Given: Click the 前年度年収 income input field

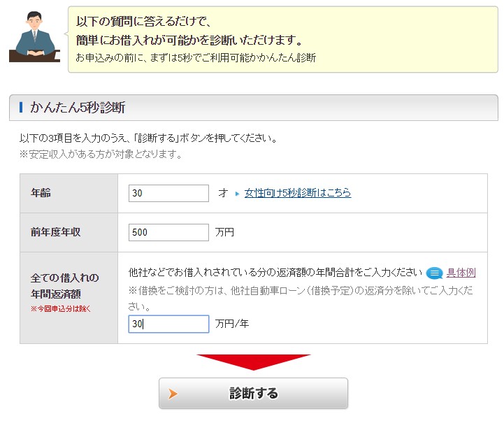Looking at the screenshot, I should click(x=168, y=232).
